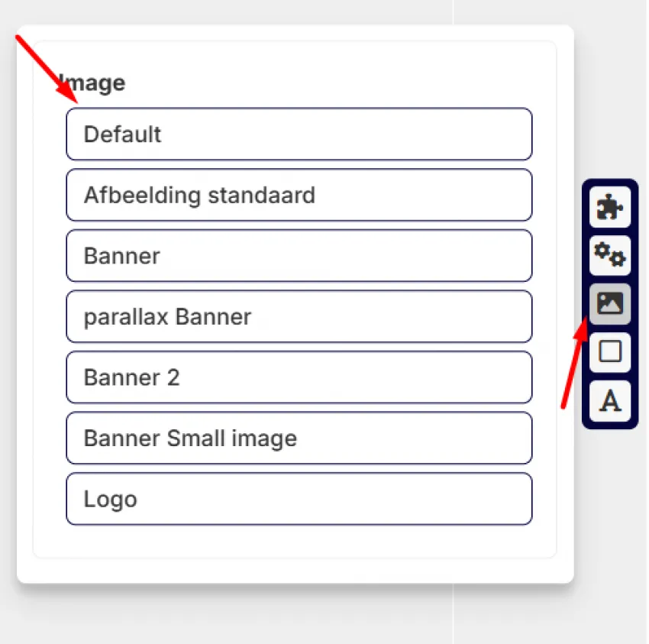Open the empty square container panel
The height and width of the screenshot is (644, 649).
tap(610, 351)
